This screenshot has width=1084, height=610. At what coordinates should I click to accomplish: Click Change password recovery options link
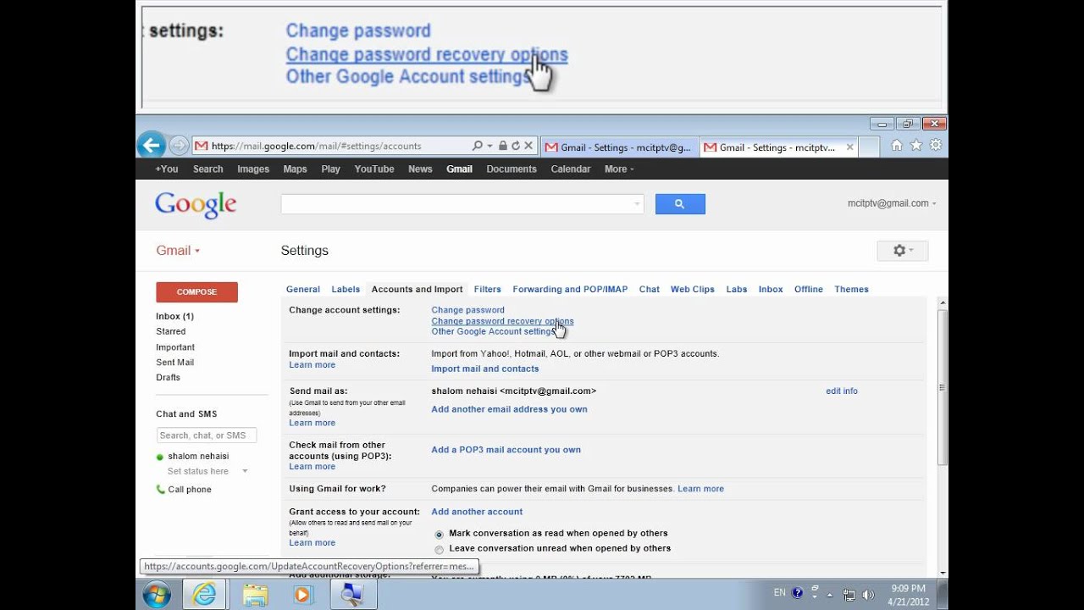pos(502,321)
